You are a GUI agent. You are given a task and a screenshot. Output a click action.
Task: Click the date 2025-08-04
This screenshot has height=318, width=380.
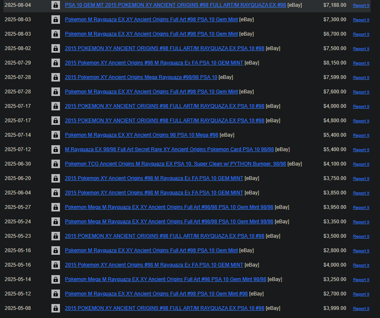(18, 5)
